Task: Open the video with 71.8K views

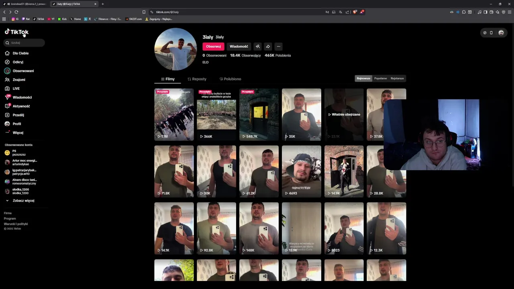Action: pos(174,171)
